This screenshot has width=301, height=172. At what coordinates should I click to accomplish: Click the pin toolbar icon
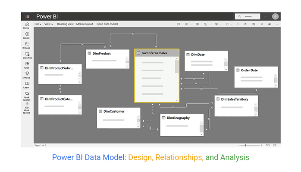[x=262, y=24]
